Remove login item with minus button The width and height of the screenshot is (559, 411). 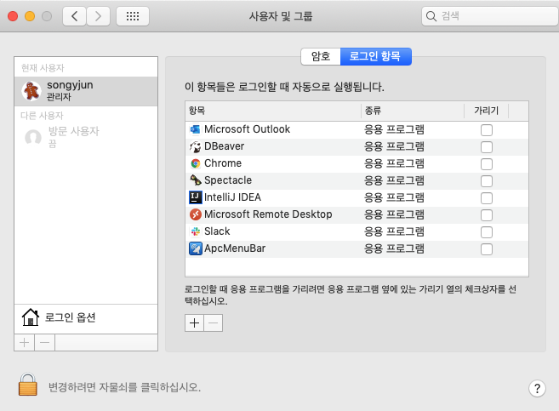[214, 323]
